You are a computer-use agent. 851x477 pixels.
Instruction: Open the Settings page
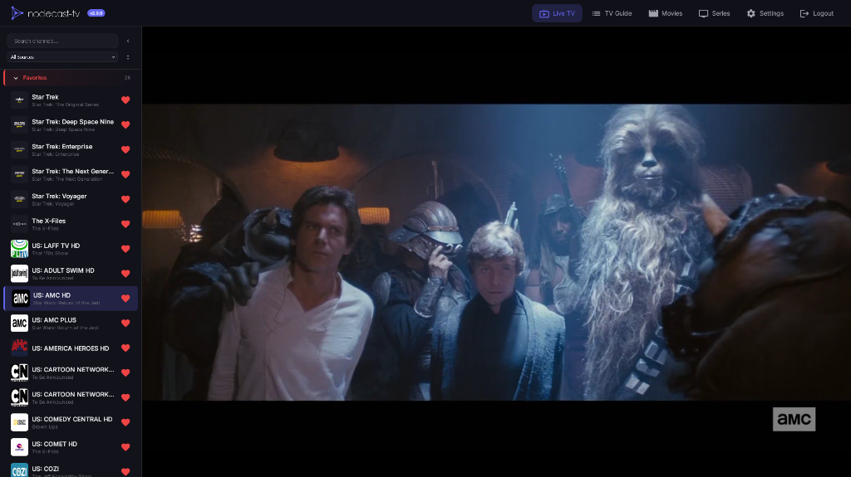click(765, 13)
